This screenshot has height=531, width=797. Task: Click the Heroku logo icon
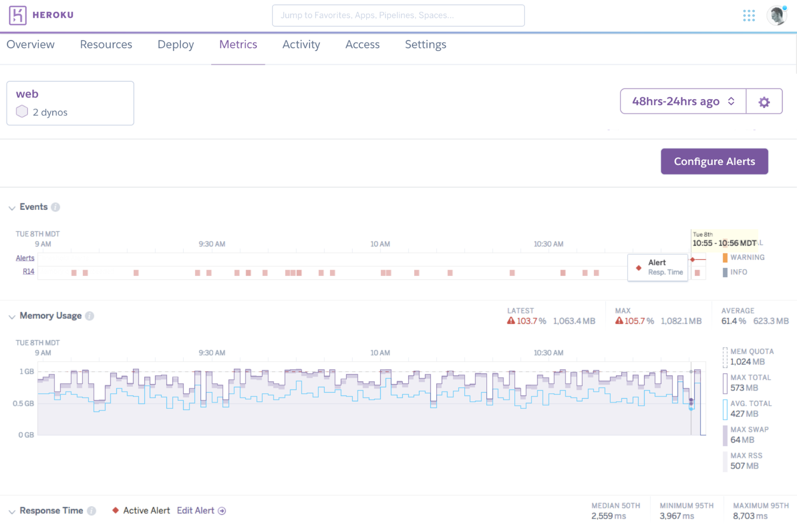tap(17, 15)
